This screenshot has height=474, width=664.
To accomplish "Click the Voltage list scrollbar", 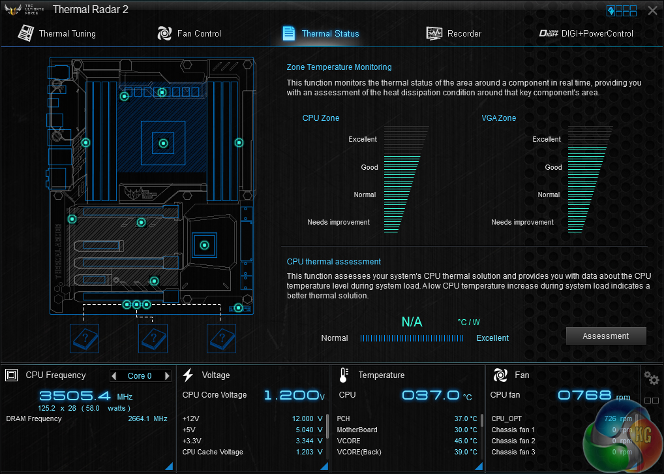I will click(326, 426).
